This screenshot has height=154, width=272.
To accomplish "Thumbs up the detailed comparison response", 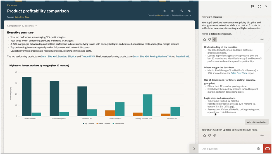I will pyautogui.click(x=204, y=40).
